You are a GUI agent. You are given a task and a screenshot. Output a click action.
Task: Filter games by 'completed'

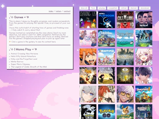point(113,8)
